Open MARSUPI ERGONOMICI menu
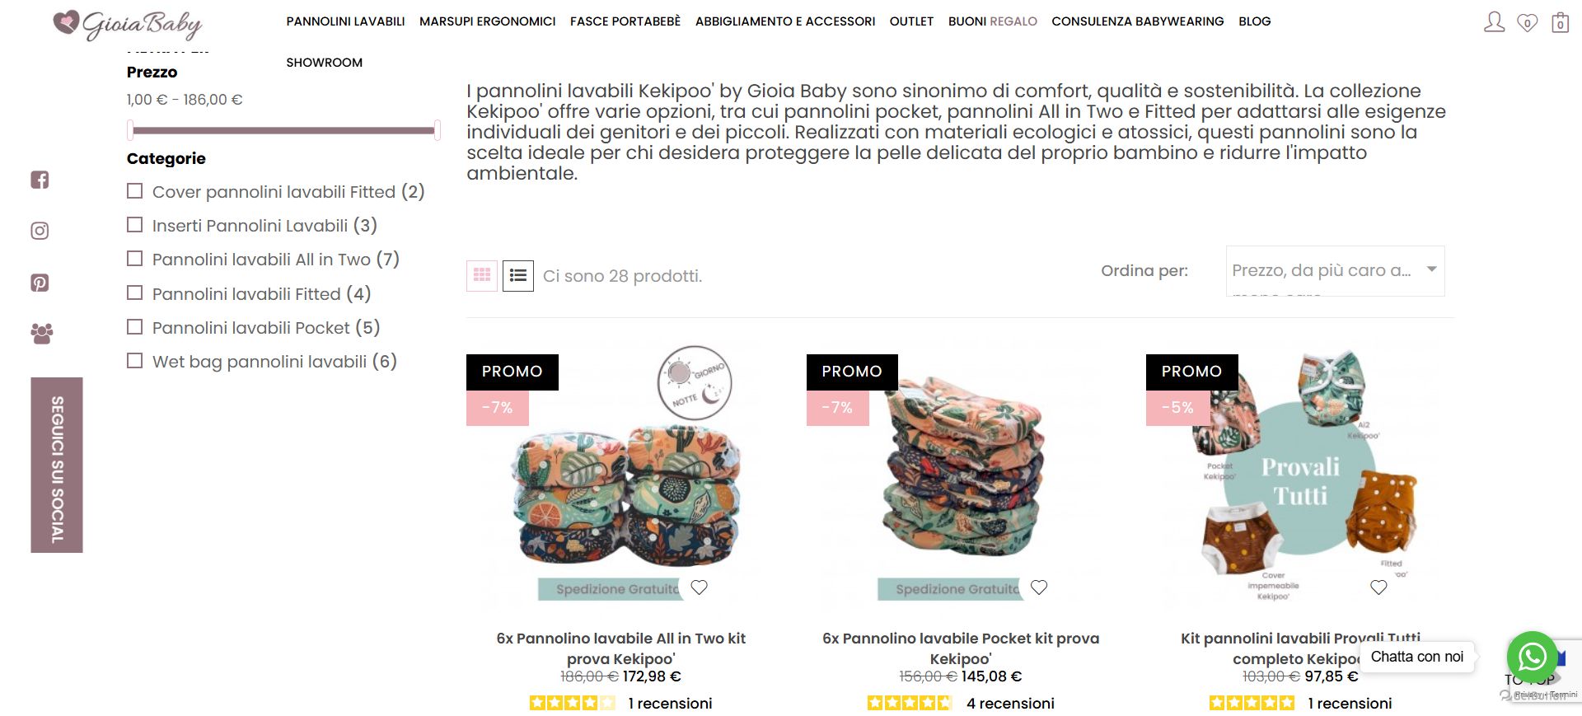1582x716 pixels. pos(487,21)
